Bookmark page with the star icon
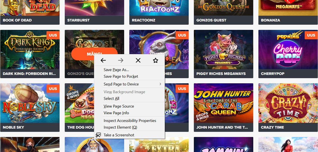The height and width of the screenshot is (152, 318). [156, 60]
